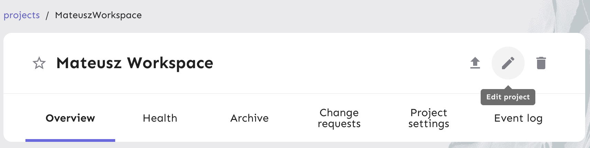Click the word Mateusz in the heading
Screen dimensions: 590x148
pyautogui.click(x=89, y=63)
